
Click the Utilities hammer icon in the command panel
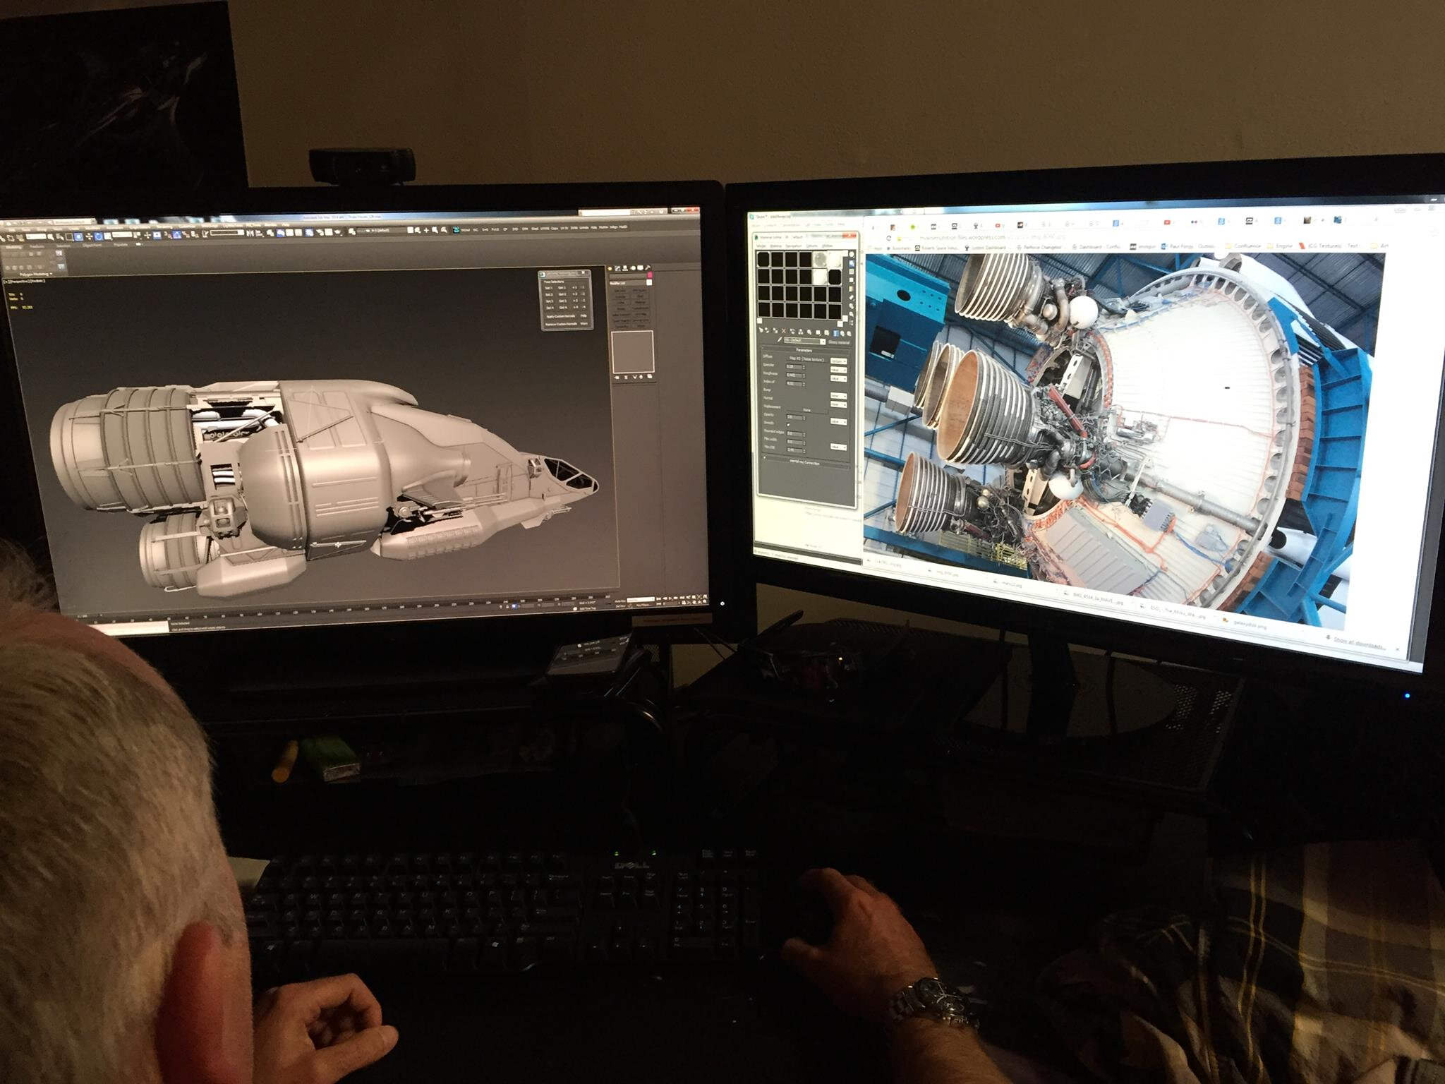648,268
